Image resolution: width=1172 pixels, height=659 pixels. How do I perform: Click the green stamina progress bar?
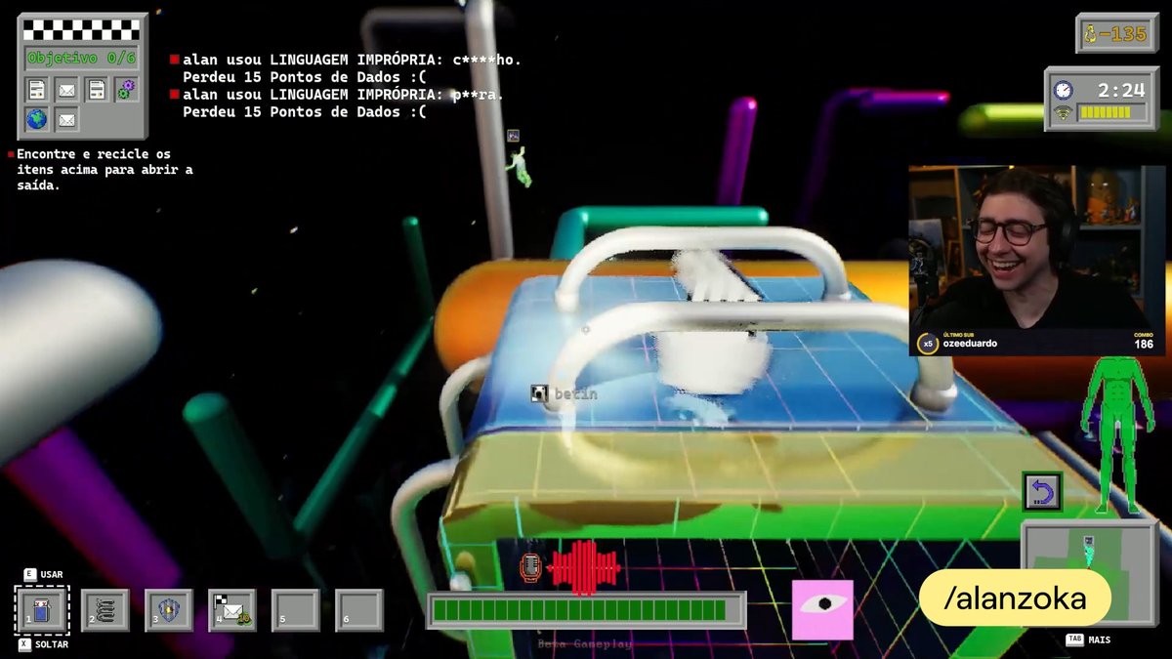586,611
